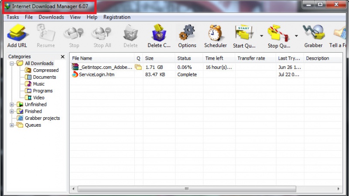Sort by Transfer rate column header
Image resolution: width=349 pixels, height=196 pixels.
[256, 58]
